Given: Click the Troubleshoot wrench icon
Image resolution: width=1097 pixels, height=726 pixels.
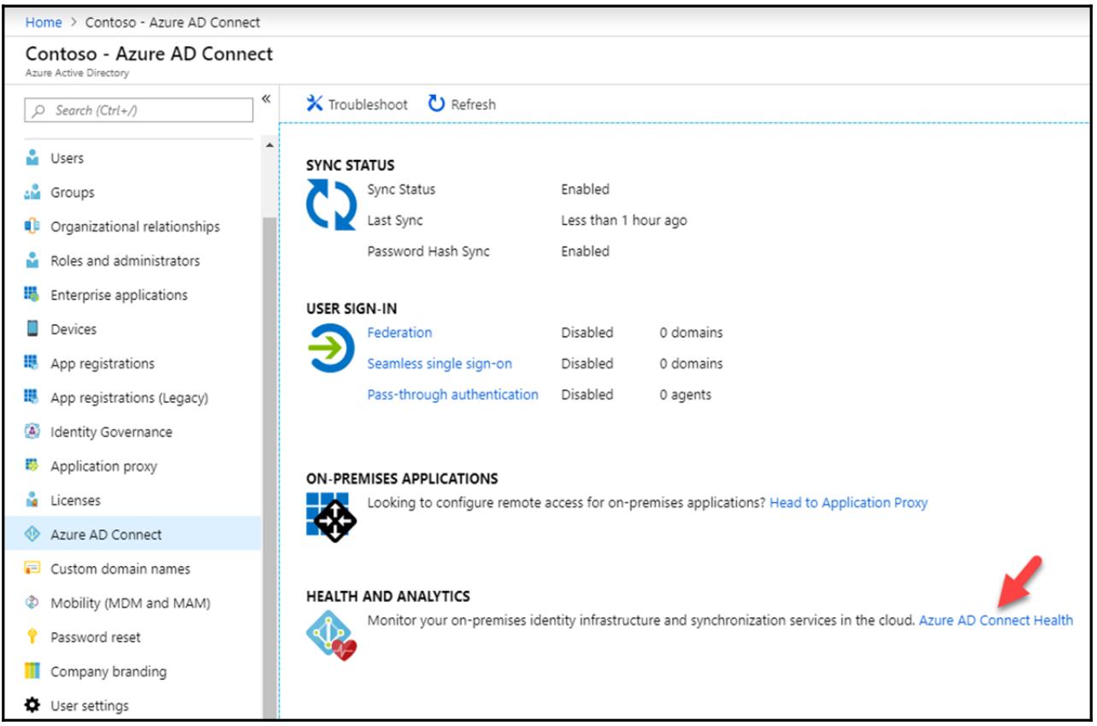Looking at the screenshot, I should [315, 103].
